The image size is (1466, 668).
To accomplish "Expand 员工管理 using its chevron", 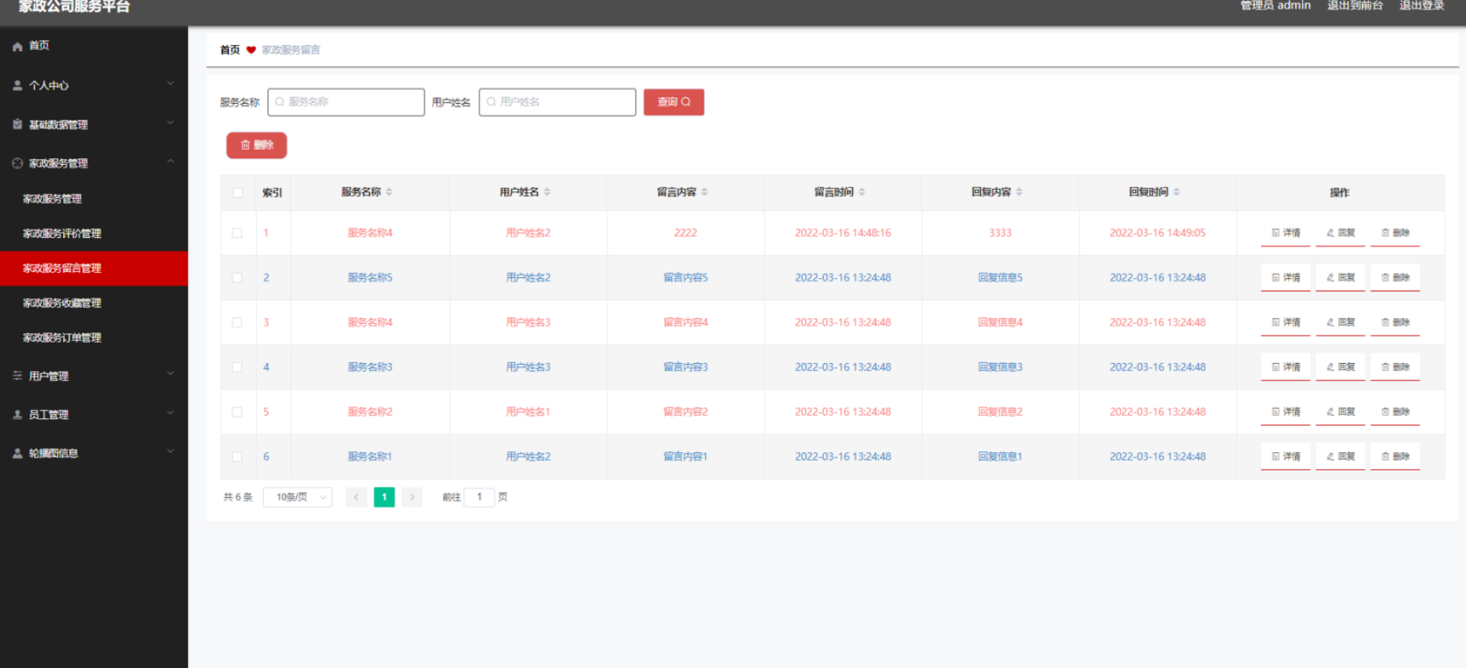I will [170, 413].
